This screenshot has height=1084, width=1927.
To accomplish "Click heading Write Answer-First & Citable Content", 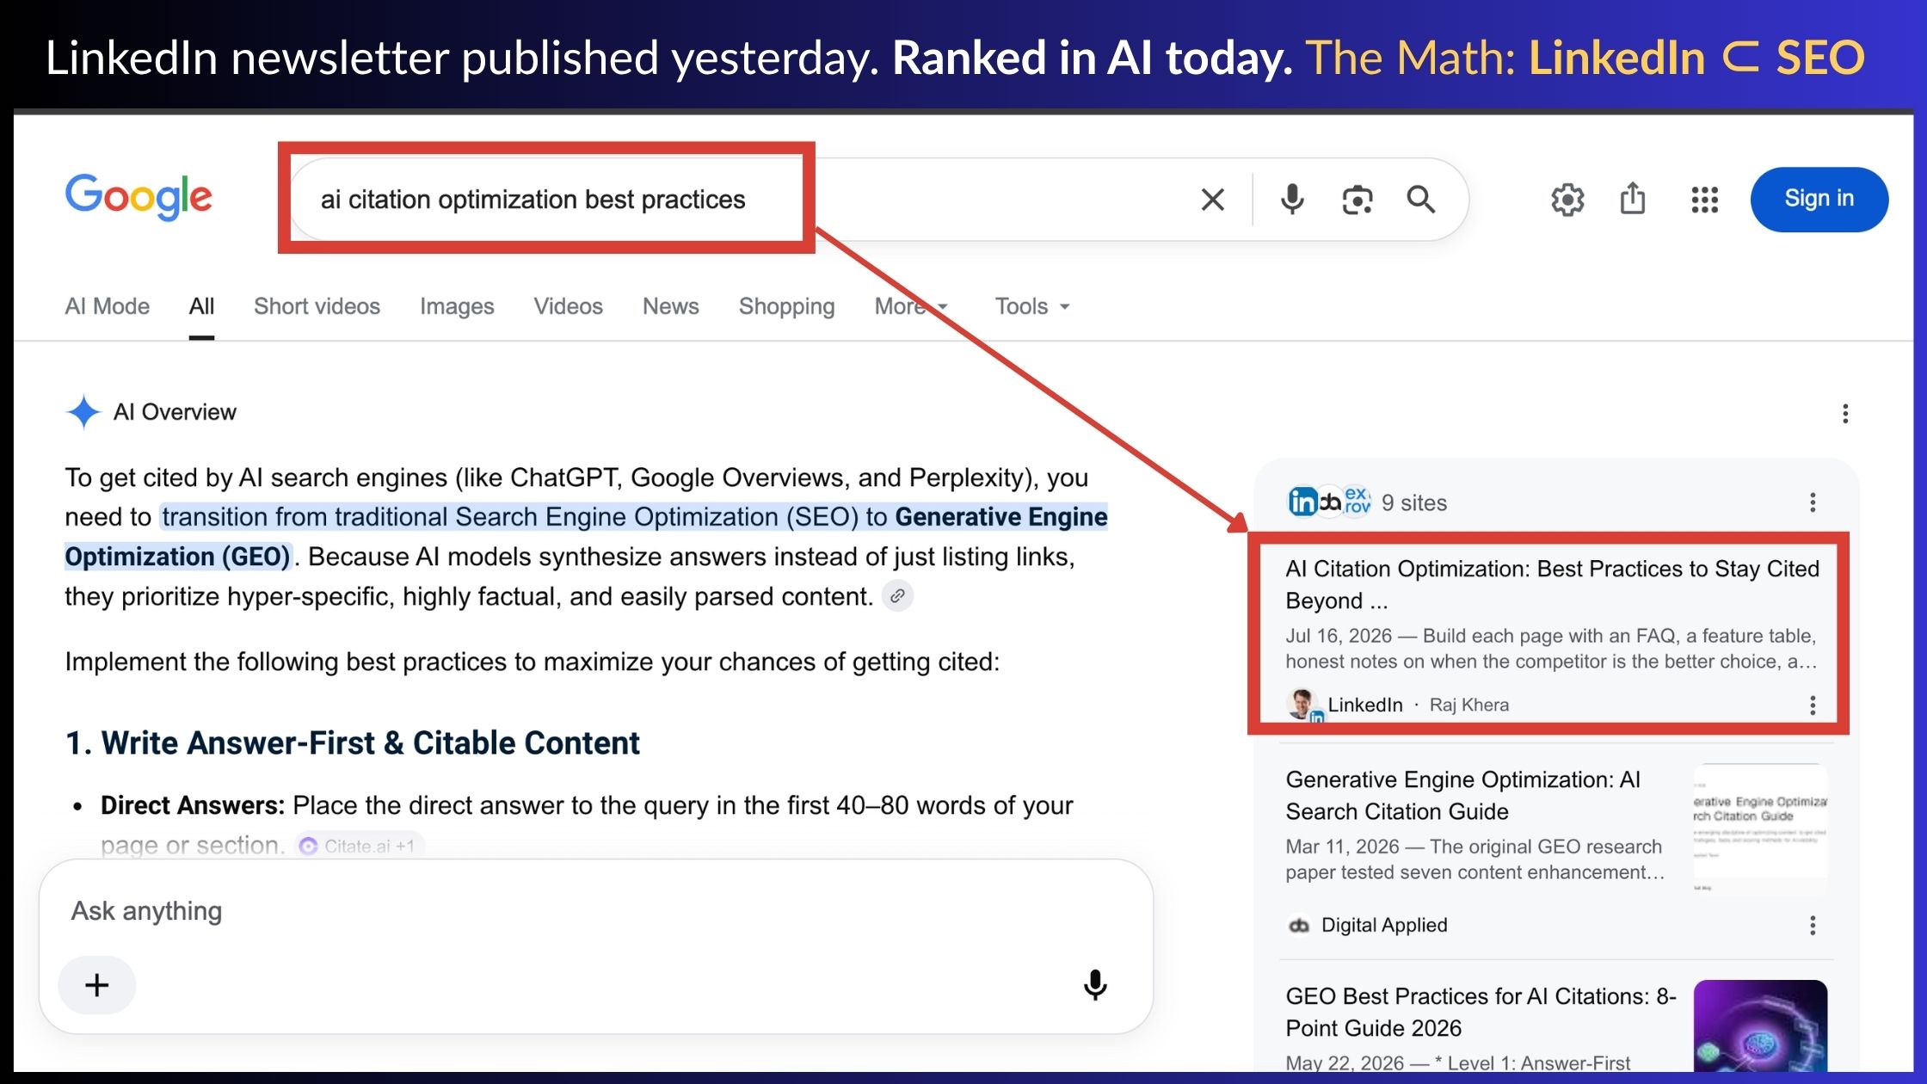I will coord(353,742).
